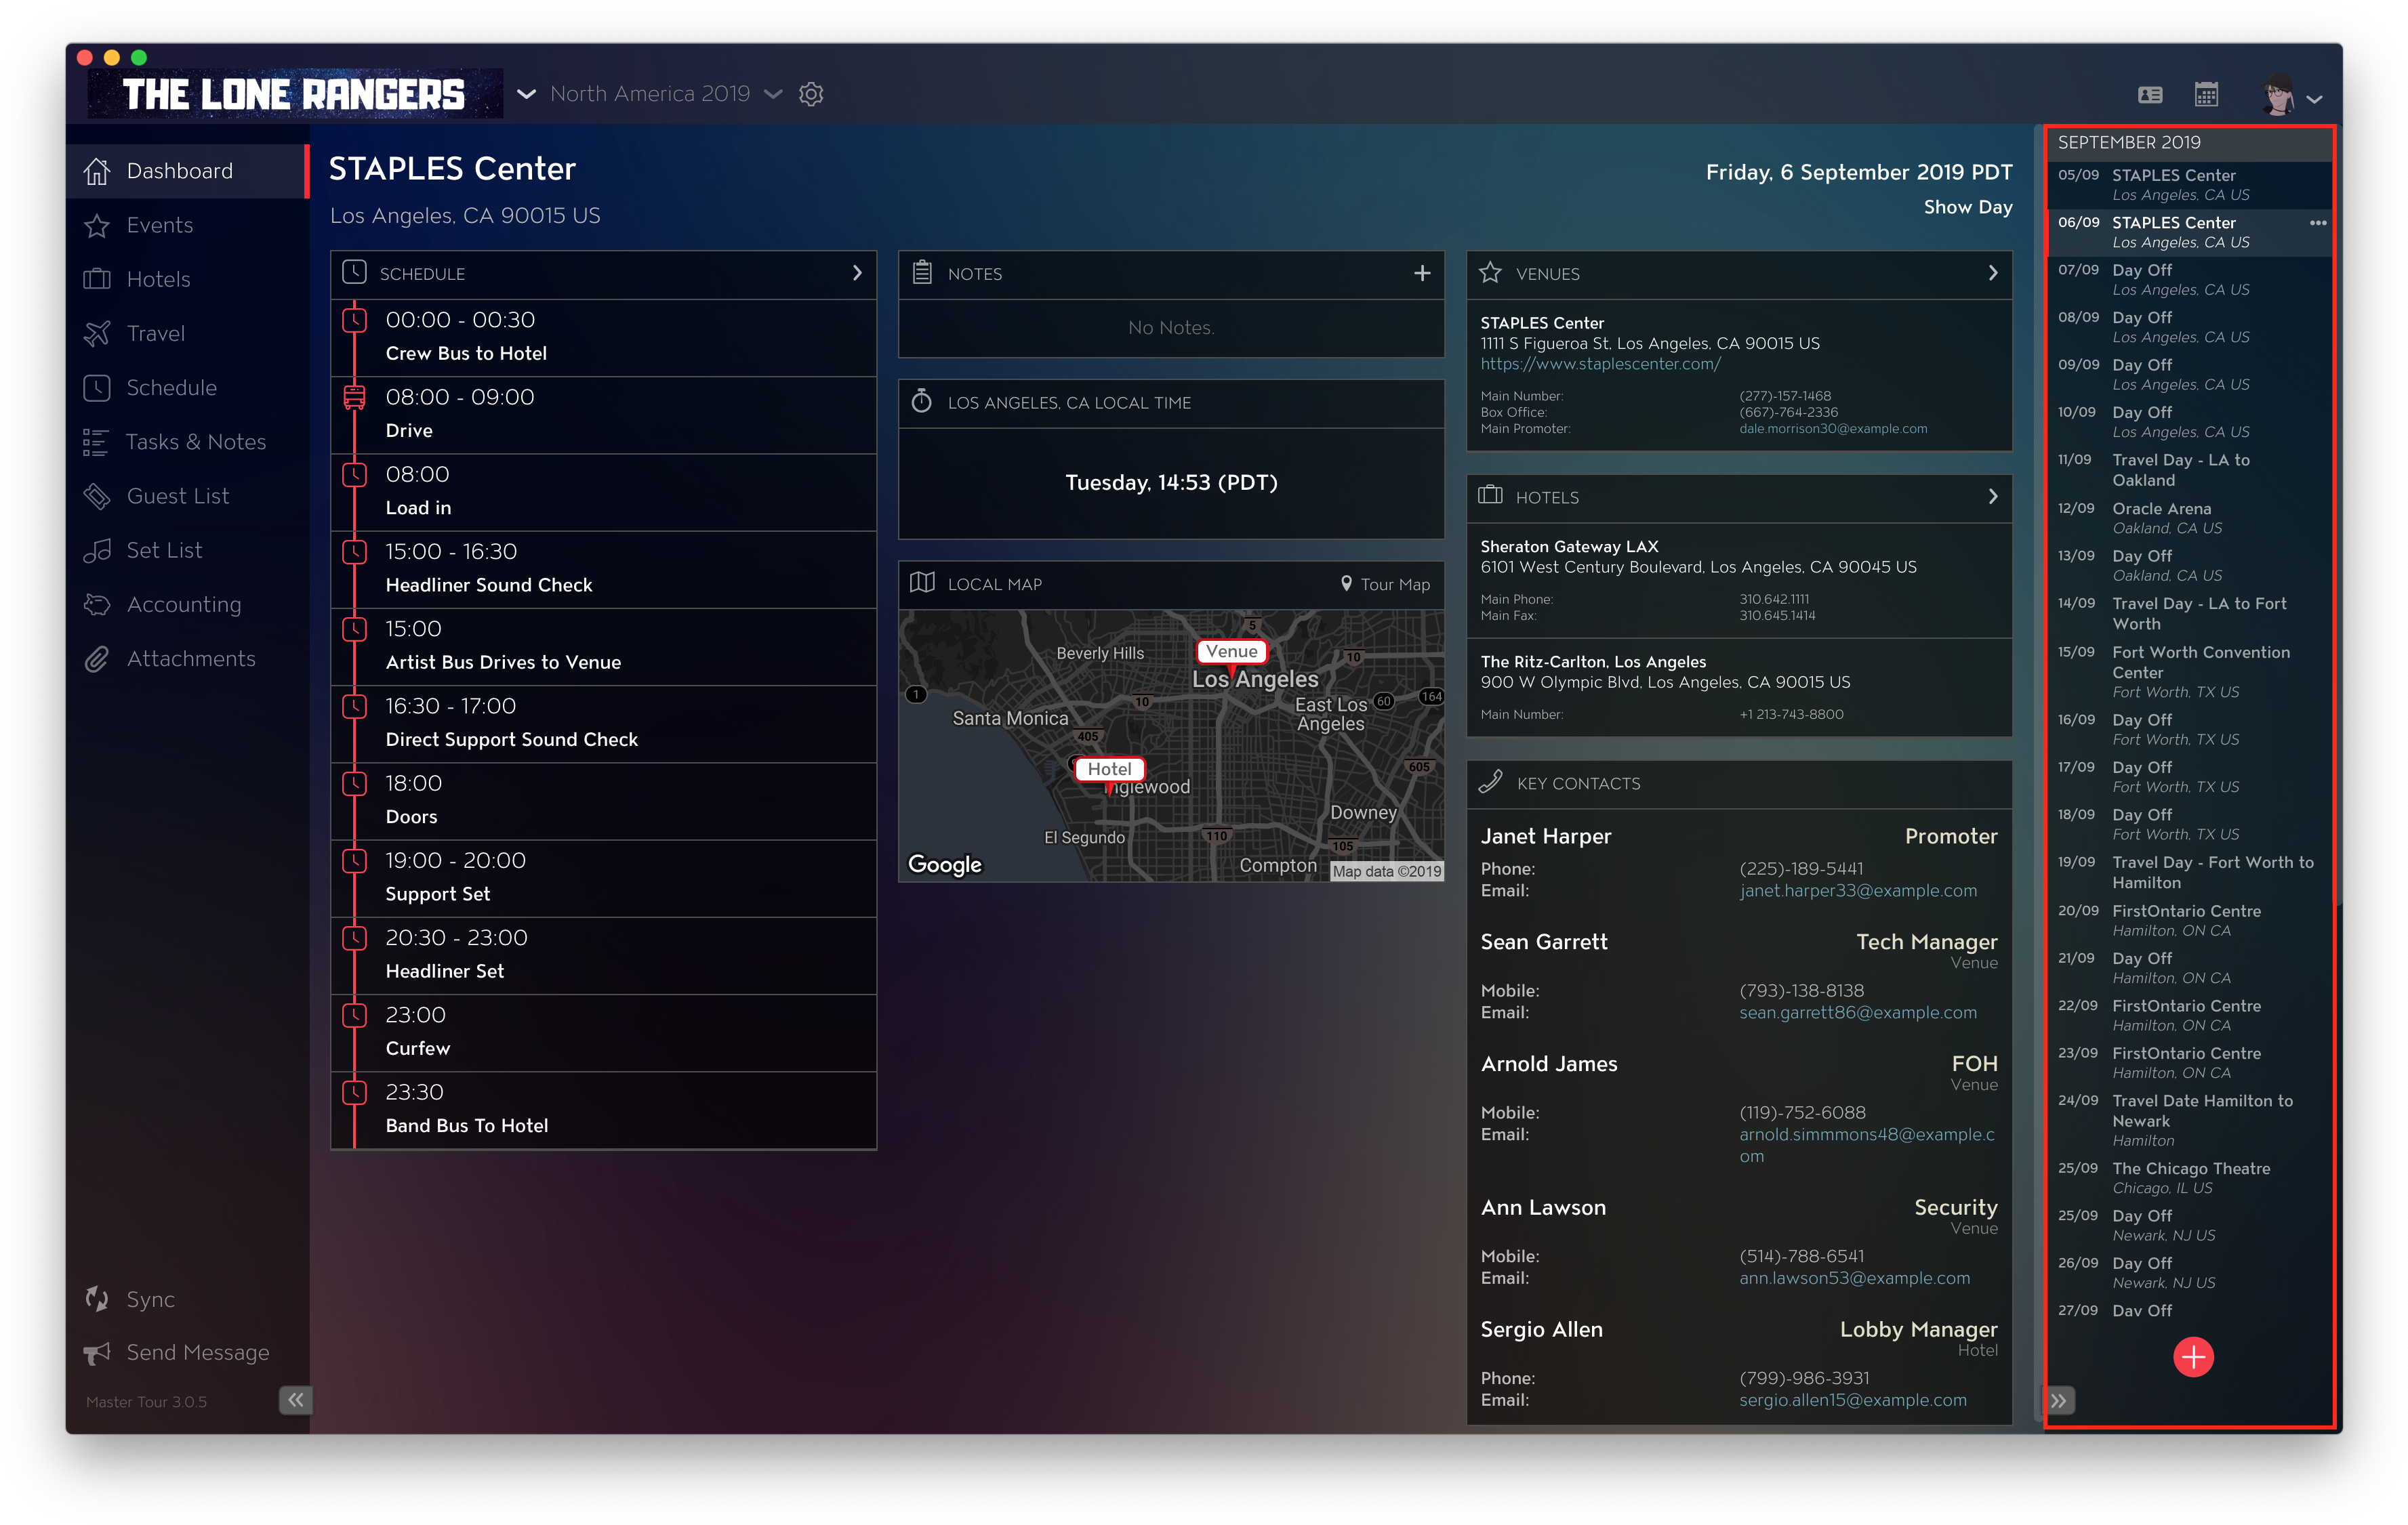Add a new note with plus icon
The height and width of the screenshot is (1525, 2408).
[1422, 273]
